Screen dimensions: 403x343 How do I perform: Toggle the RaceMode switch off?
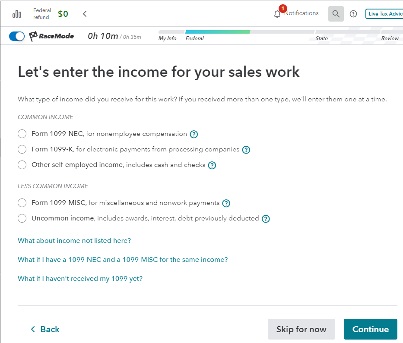17,36
